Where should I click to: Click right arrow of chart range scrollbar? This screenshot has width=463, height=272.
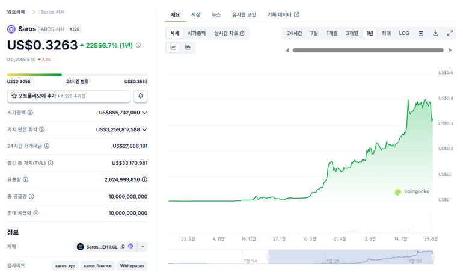click(x=450, y=51)
